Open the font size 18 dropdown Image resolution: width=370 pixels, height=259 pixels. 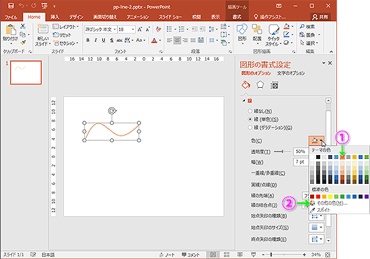coord(133,30)
